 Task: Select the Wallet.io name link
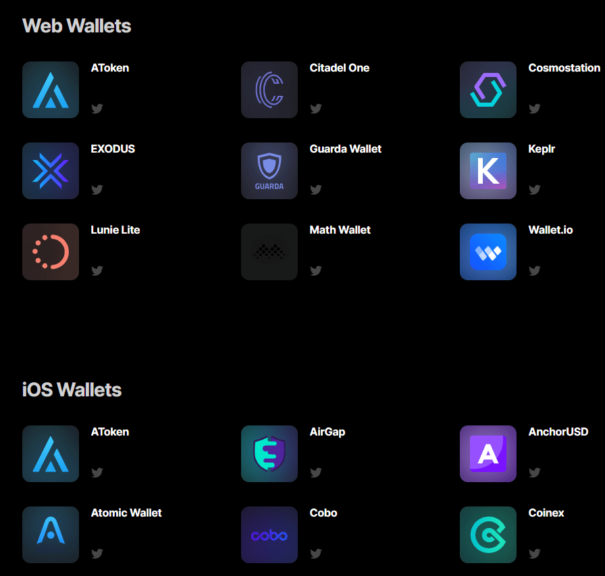coord(550,230)
